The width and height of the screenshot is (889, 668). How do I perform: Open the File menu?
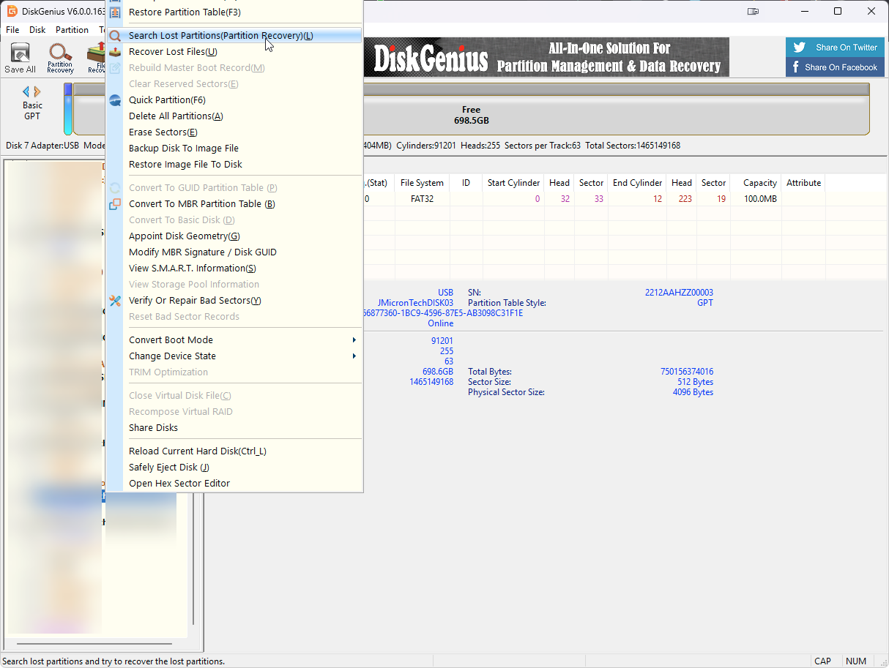tap(12, 30)
